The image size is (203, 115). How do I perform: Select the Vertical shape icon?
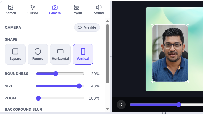[x=83, y=51]
